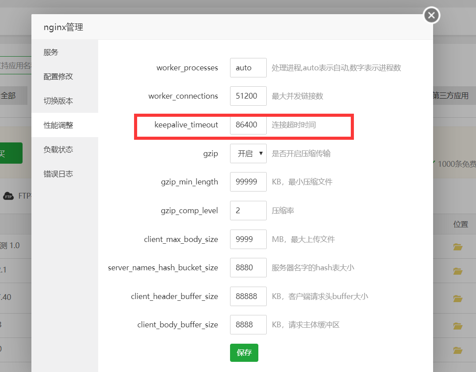Click the 服务器名字的hash表大小 description text
Viewport: 476px width, 372px height.
tap(313, 268)
